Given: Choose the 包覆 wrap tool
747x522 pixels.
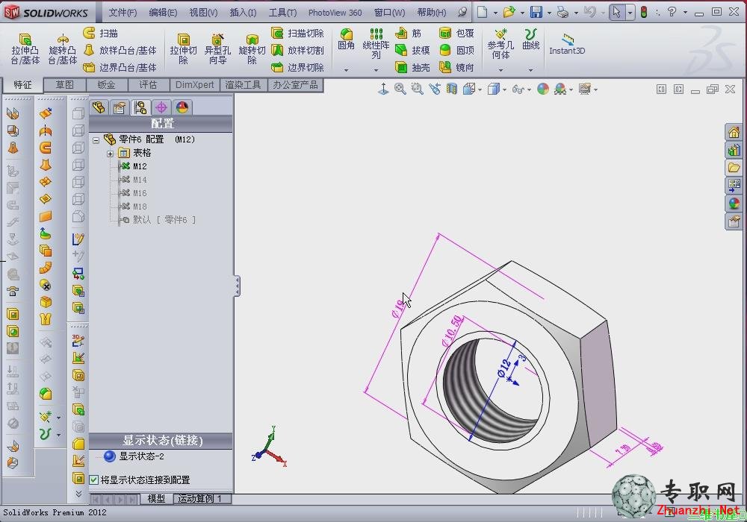Looking at the screenshot, I should coord(456,33).
